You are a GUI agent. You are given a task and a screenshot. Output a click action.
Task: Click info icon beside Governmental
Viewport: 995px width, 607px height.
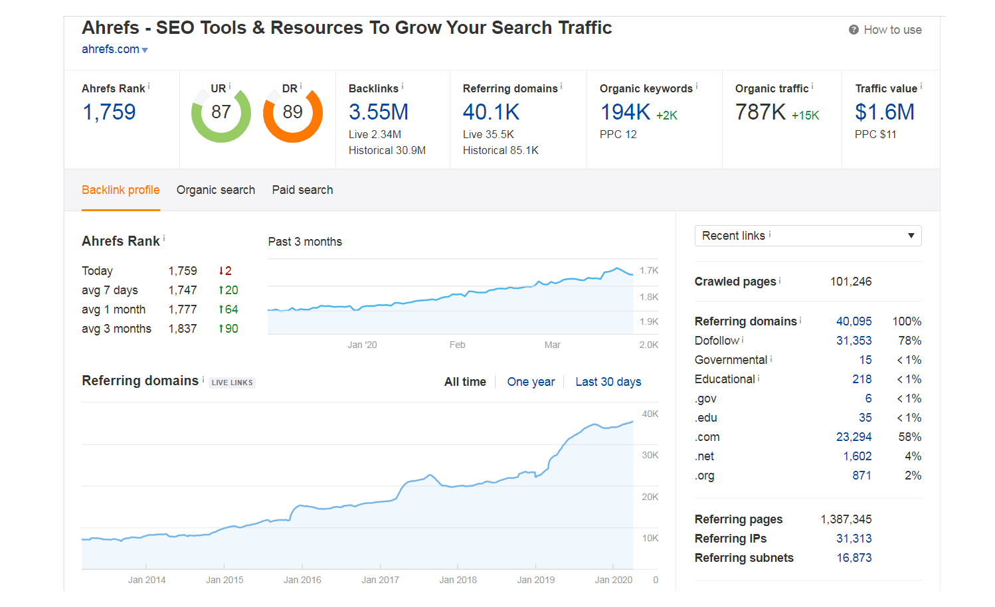(771, 359)
